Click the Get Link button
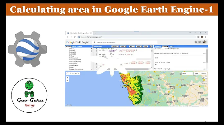Image resolution: width=224 pixels, height=125 pixels. [114, 46]
